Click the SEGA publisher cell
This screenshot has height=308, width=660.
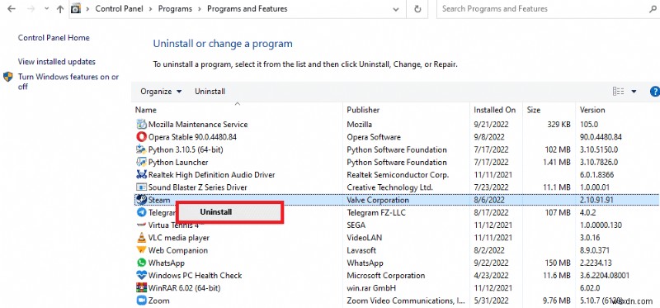[x=356, y=225]
